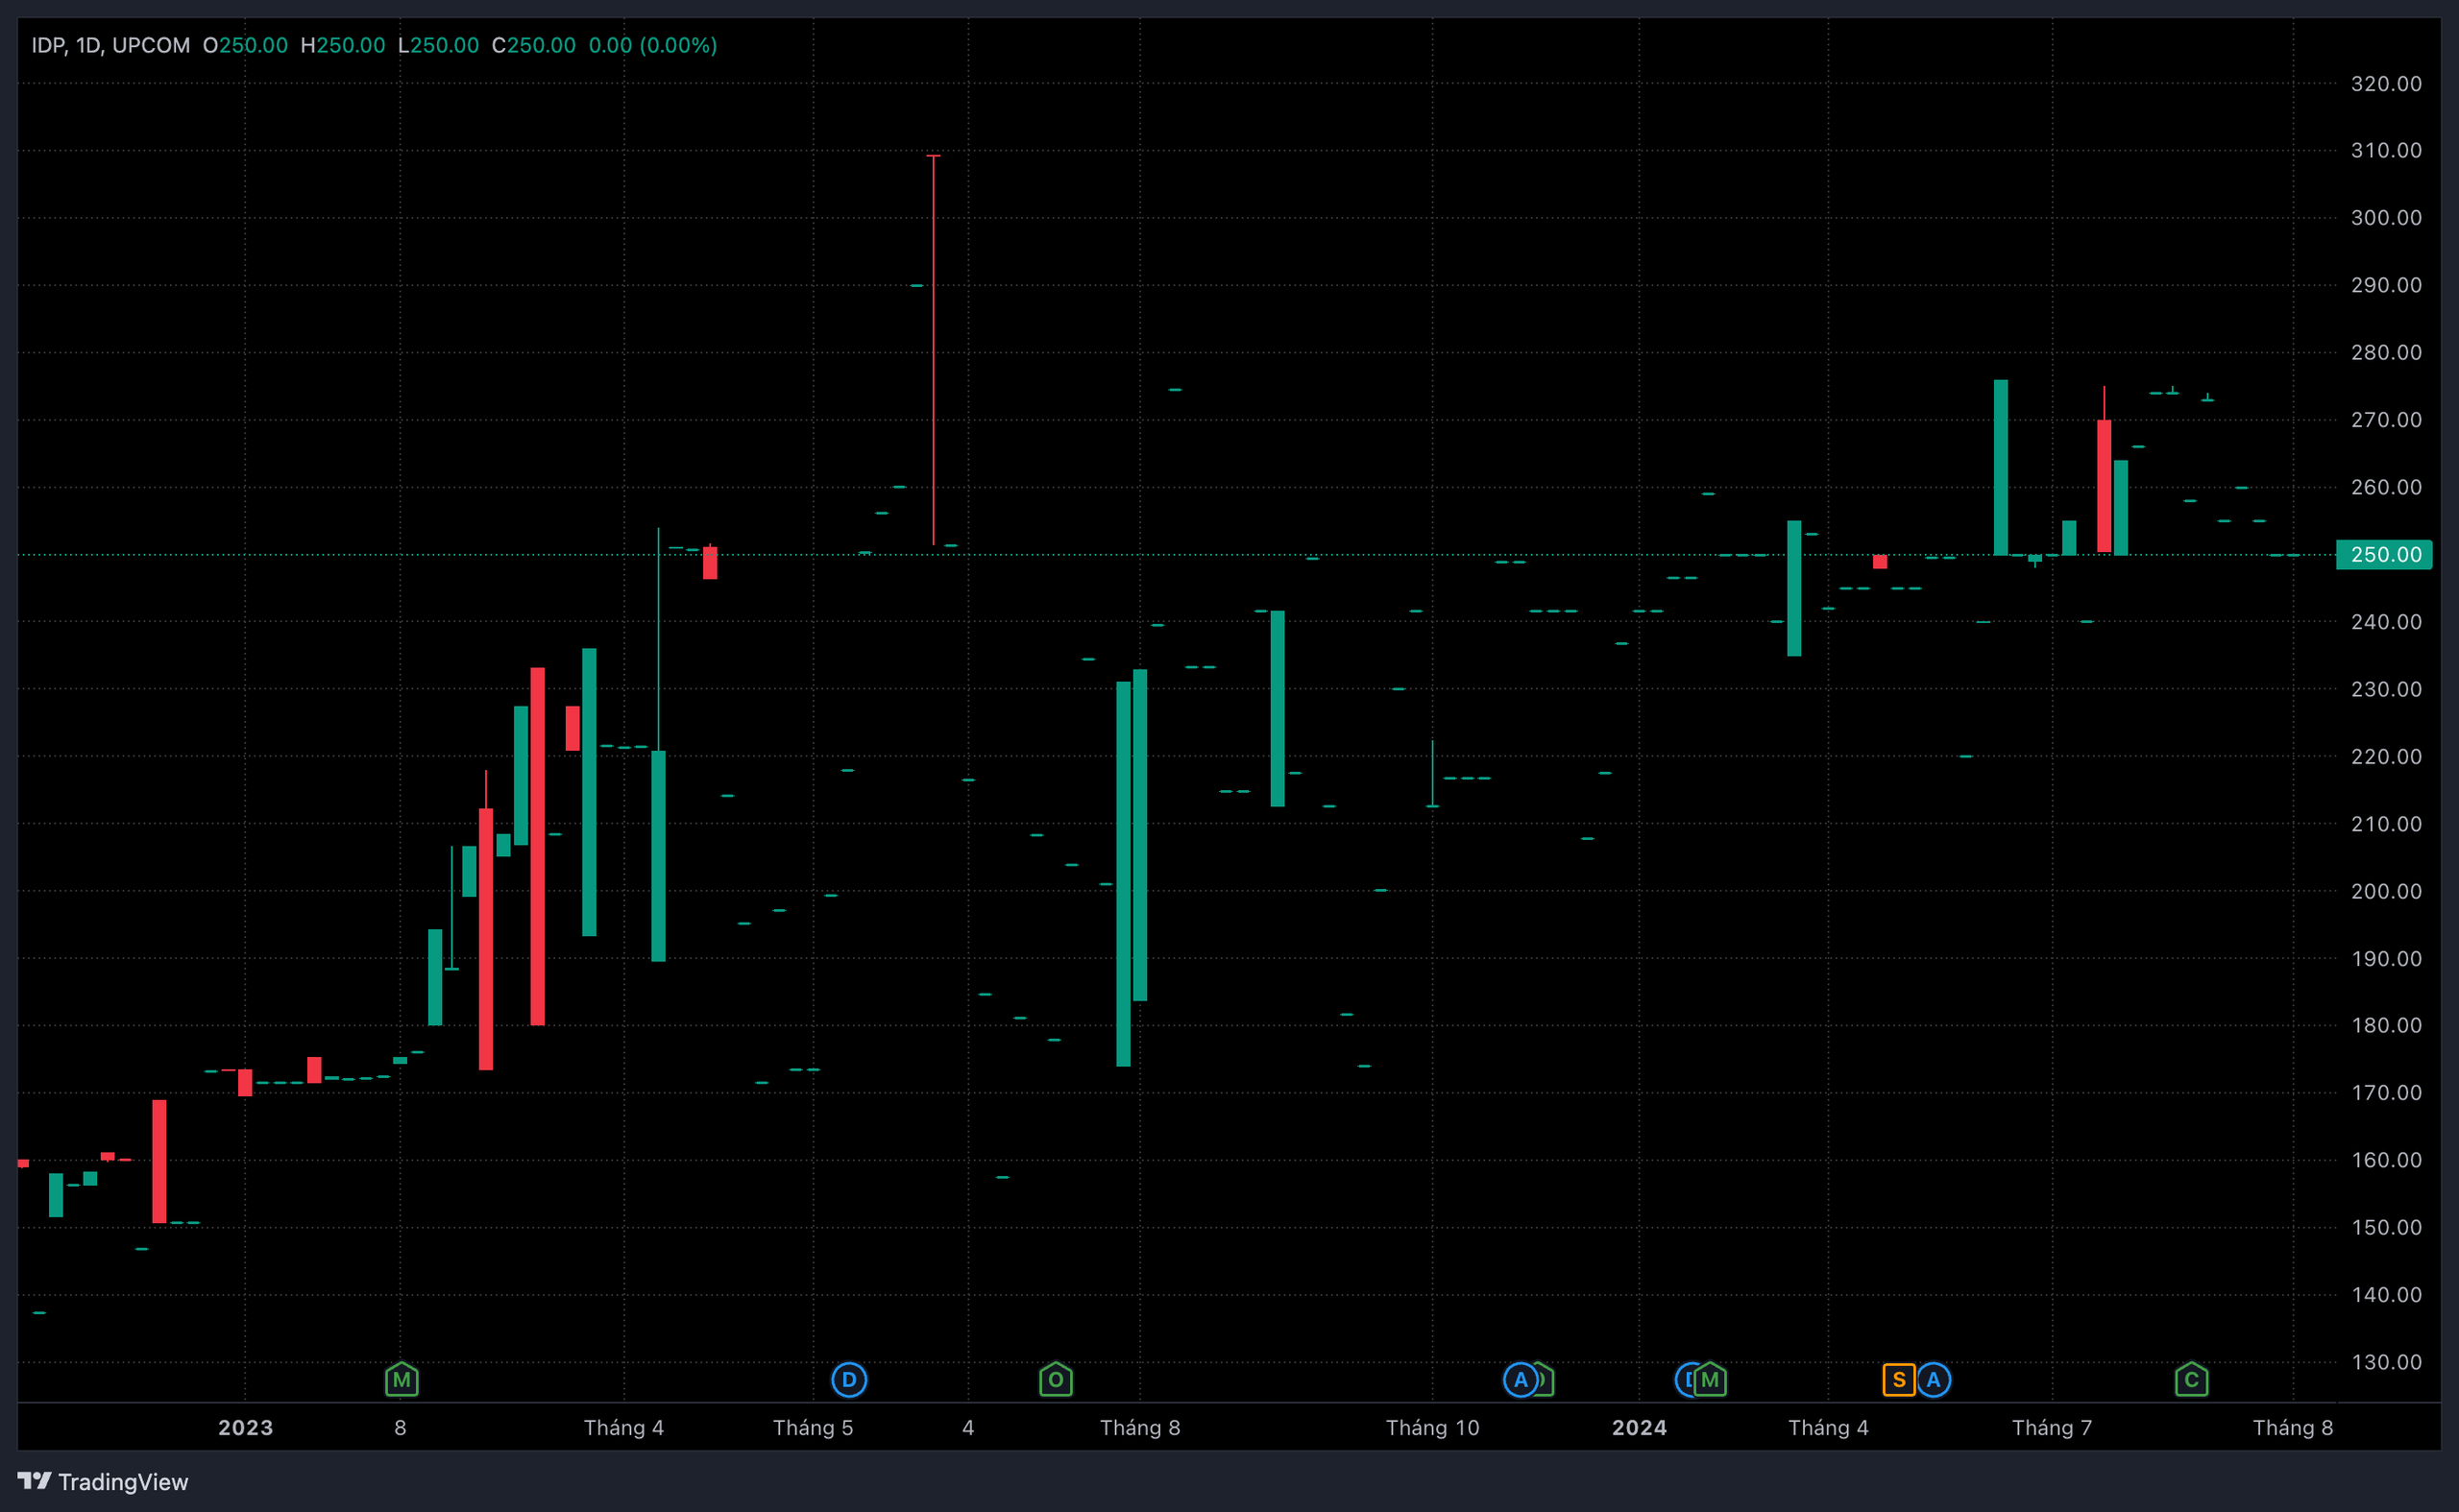Image resolution: width=2459 pixels, height=1512 pixels.
Task: Click the IDP, 1D, UPCOM symbol title
Action: (110, 45)
